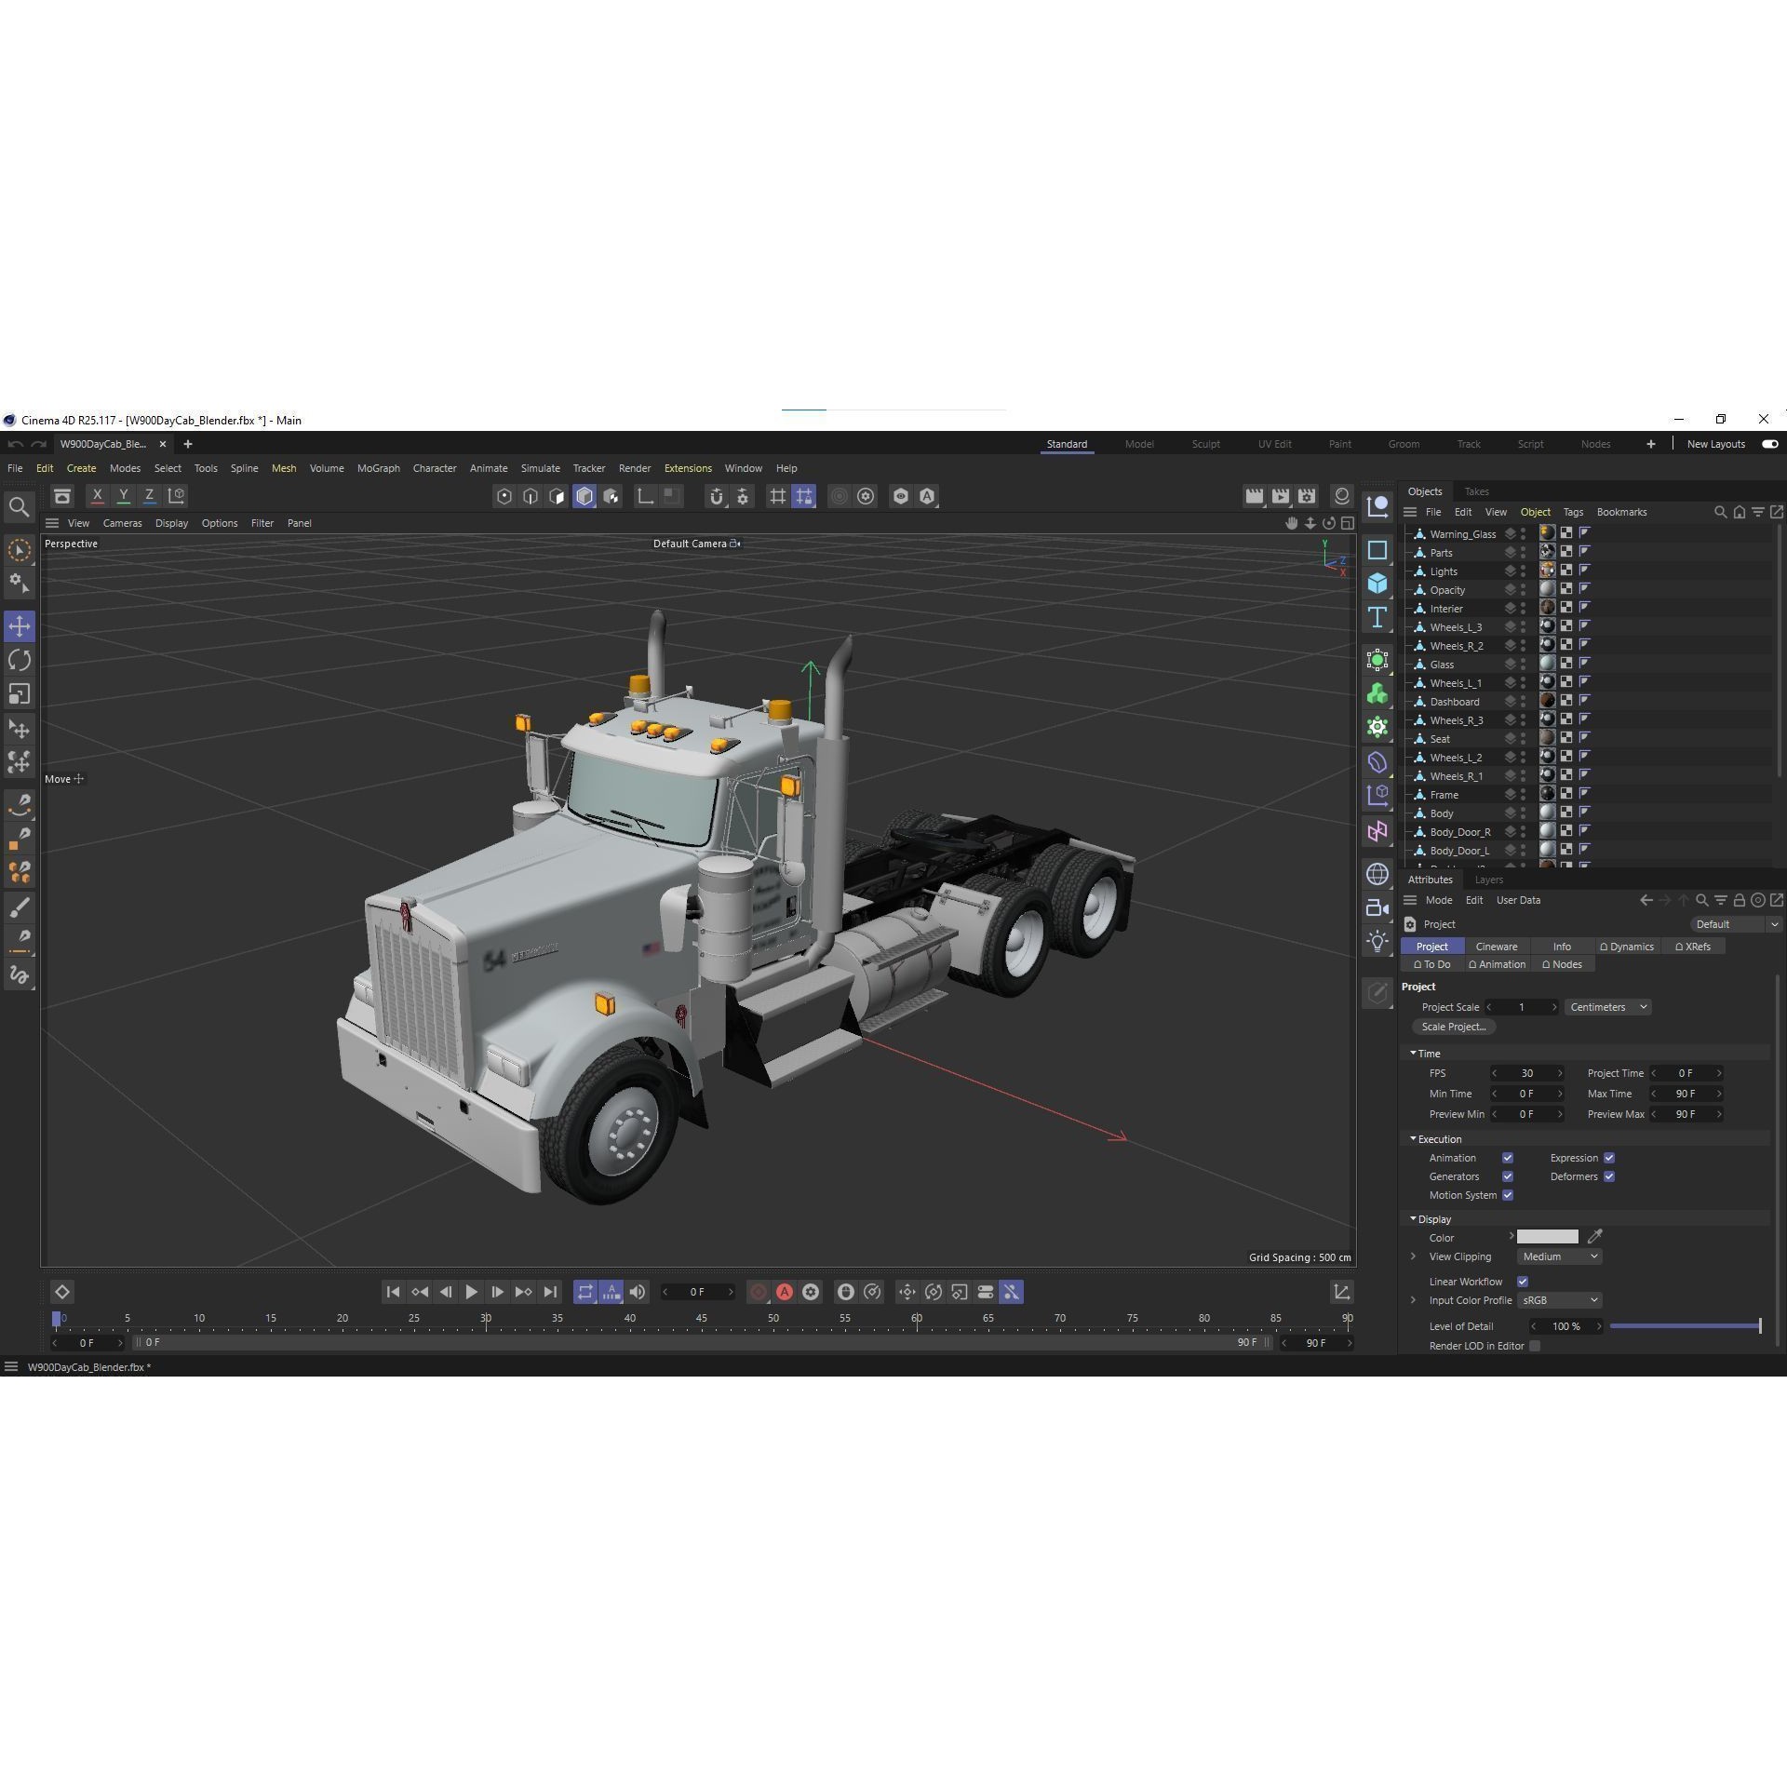This screenshot has height=1787, width=1787.
Task: Select the Rotate tool
Action: [20, 660]
